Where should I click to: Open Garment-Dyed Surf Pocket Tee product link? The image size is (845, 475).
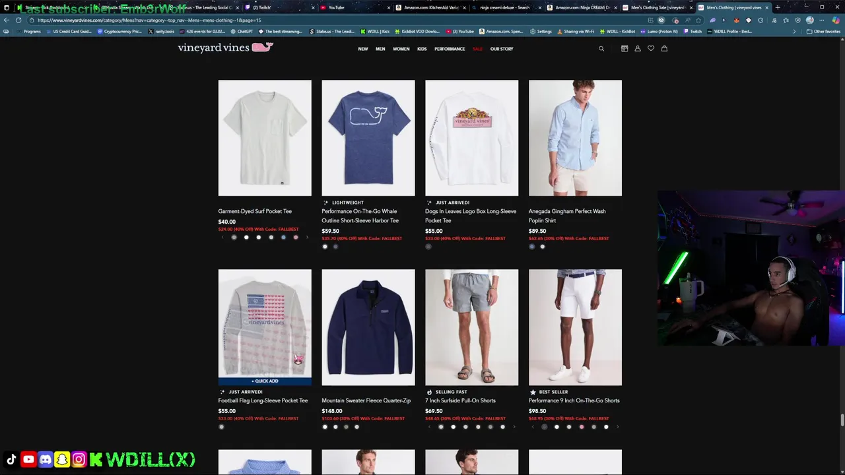point(255,211)
